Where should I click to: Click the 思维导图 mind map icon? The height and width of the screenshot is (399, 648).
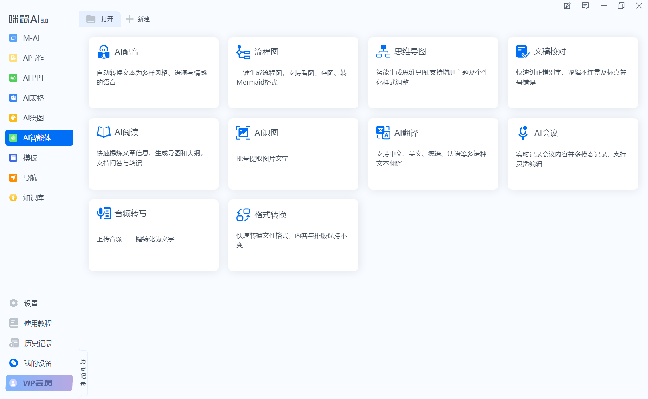point(383,51)
